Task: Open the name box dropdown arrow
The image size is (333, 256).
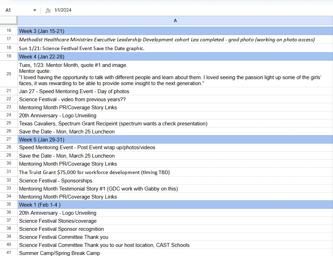Action: [34, 10]
